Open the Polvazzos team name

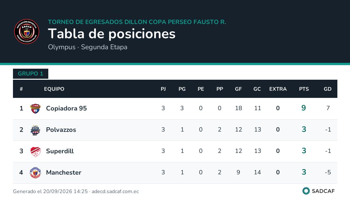pyautogui.click(x=61, y=130)
